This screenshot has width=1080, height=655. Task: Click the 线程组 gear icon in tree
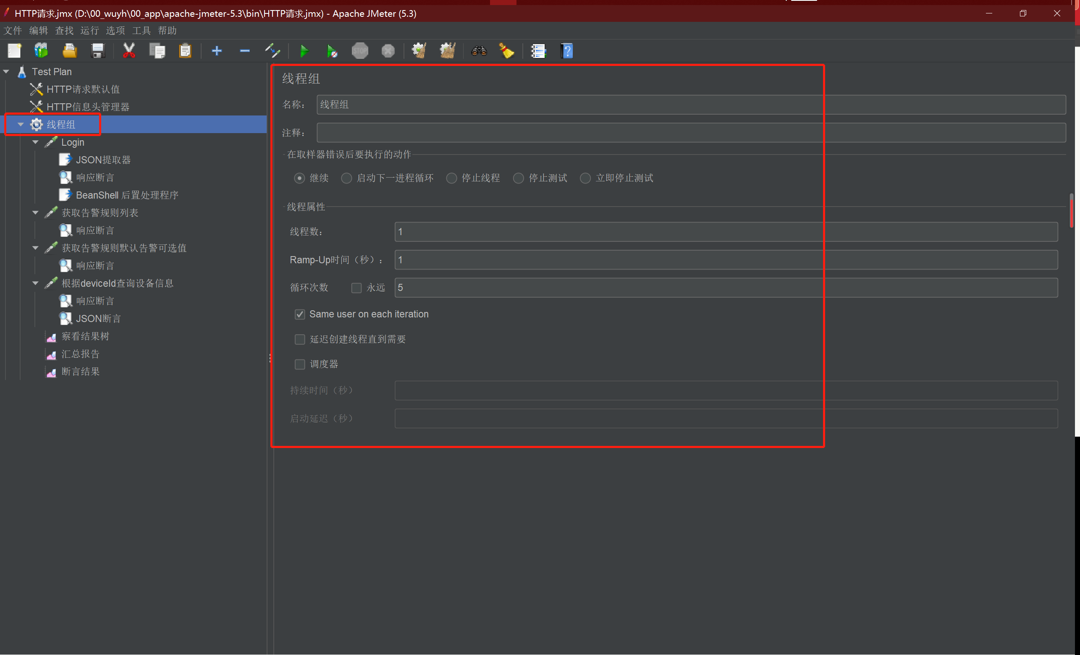37,125
